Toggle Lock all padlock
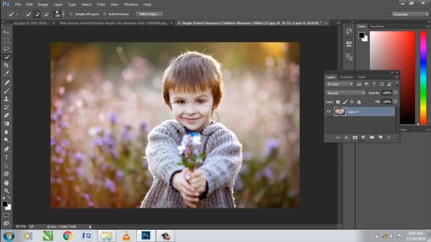 tap(359, 102)
